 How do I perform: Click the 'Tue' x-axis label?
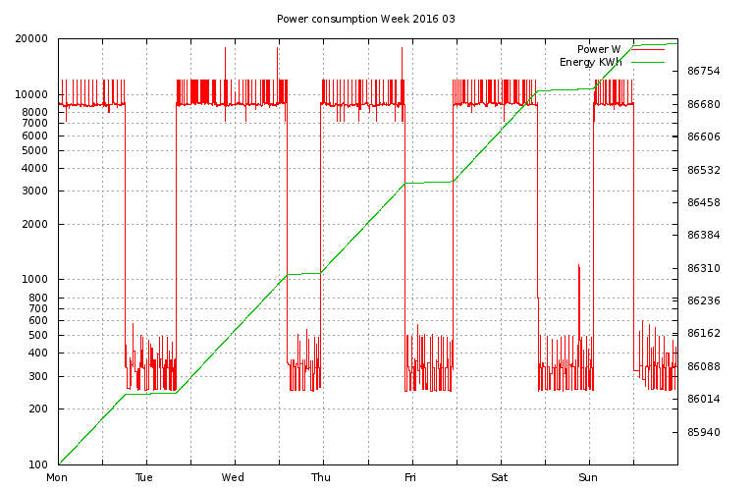coord(144,477)
